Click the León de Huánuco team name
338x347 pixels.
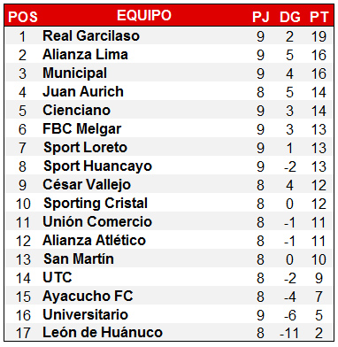coord(103,333)
